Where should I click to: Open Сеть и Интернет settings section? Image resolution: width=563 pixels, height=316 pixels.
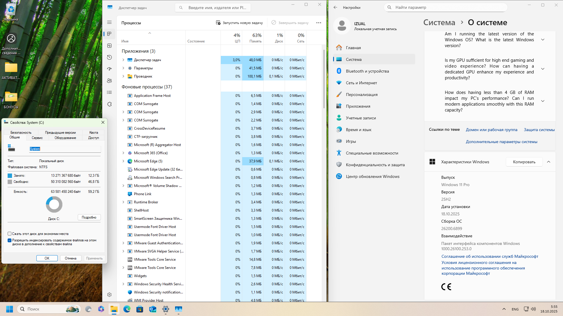[x=361, y=83]
